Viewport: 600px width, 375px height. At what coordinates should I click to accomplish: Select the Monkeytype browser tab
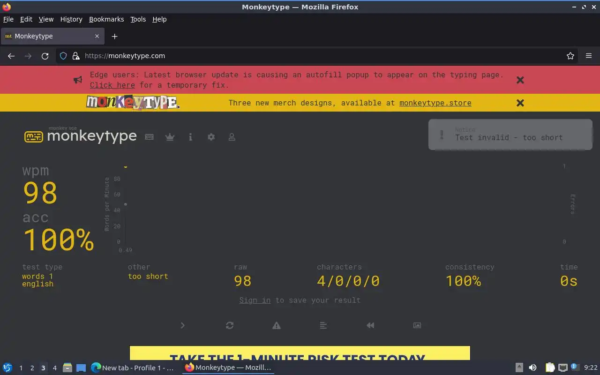pos(52,36)
